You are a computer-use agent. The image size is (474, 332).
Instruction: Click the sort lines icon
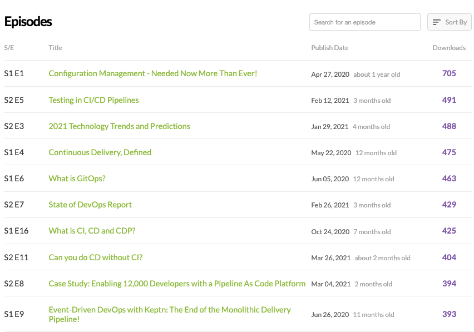tap(437, 22)
